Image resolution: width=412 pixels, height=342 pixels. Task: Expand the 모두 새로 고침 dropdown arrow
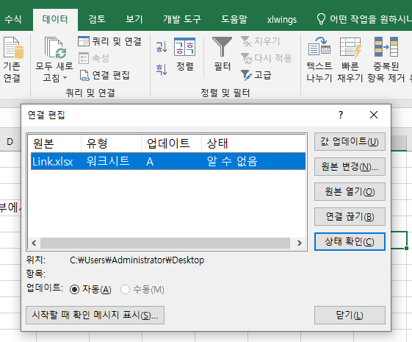[65, 78]
